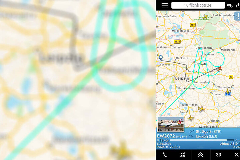Click the flight progress bar
This screenshot has width=240, height=160.
[x=202, y=140]
